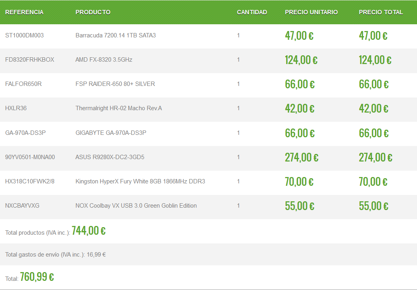Viewport: 417px width, 290px height.
Task: Select reference HX318C10FWK2/8
Action: [30, 181]
